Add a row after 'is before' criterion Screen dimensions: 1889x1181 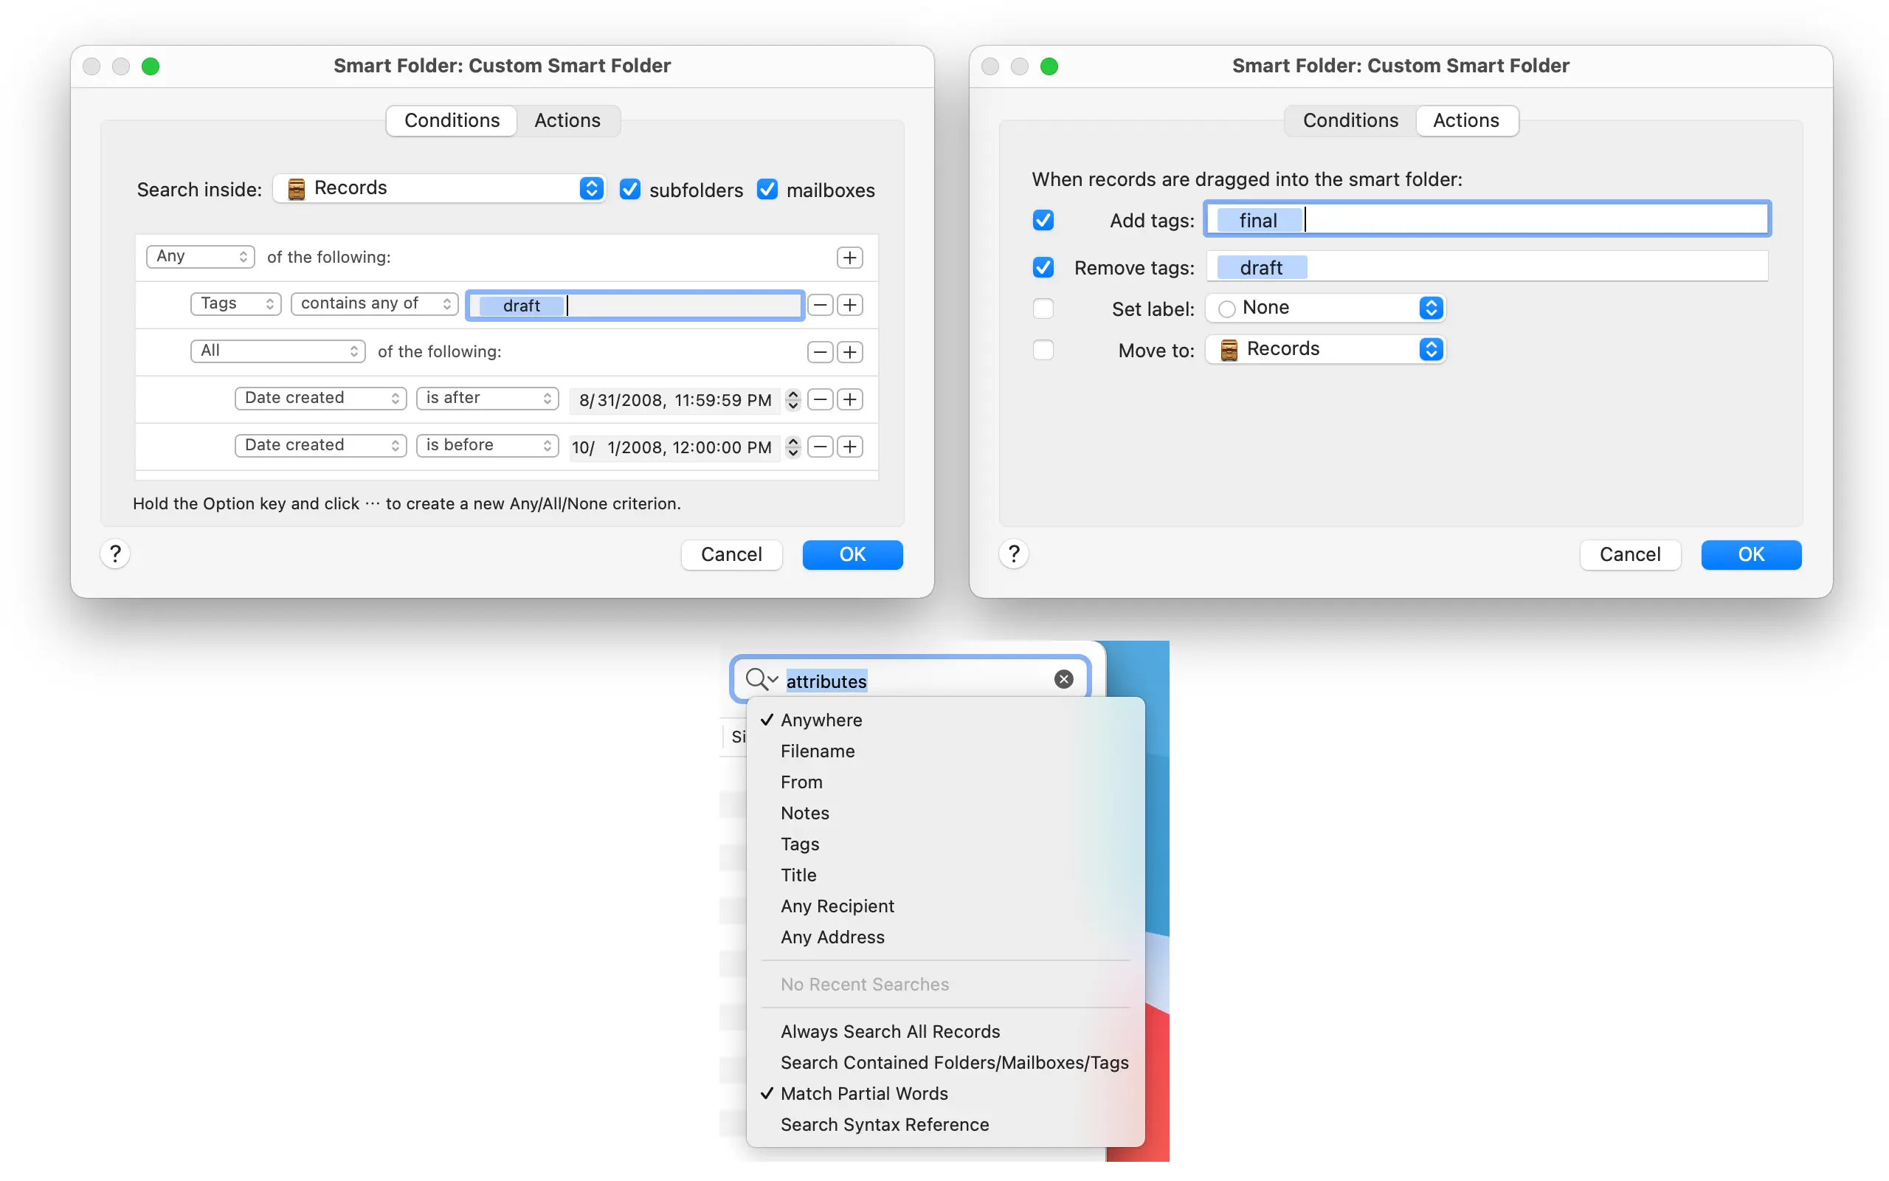coord(849,446)
